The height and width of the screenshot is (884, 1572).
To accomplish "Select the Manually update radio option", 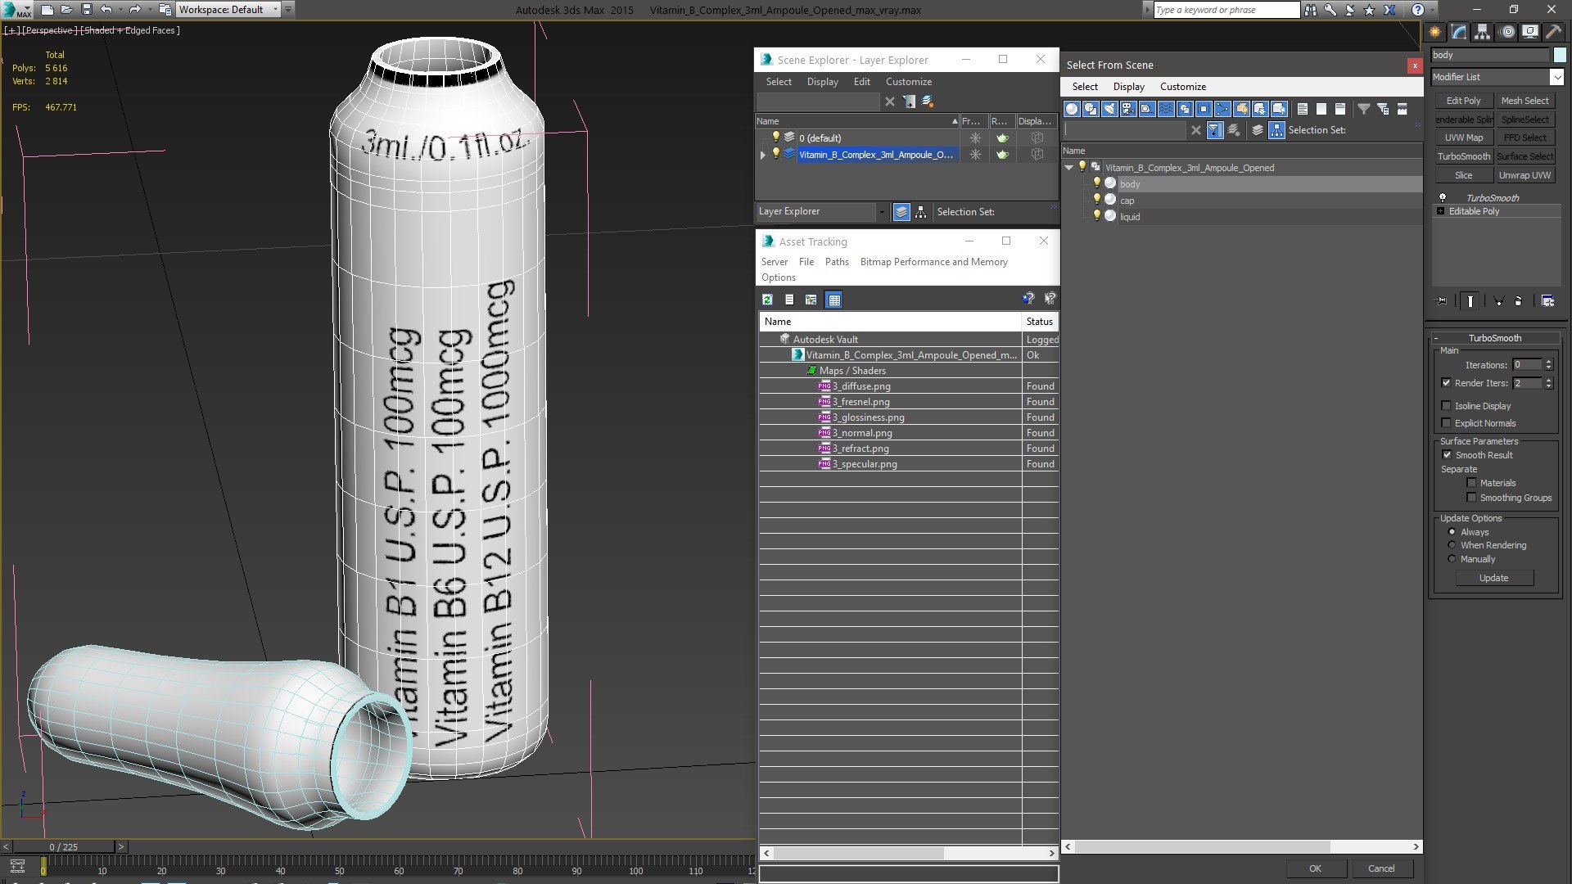I will tap(1452, 559).
